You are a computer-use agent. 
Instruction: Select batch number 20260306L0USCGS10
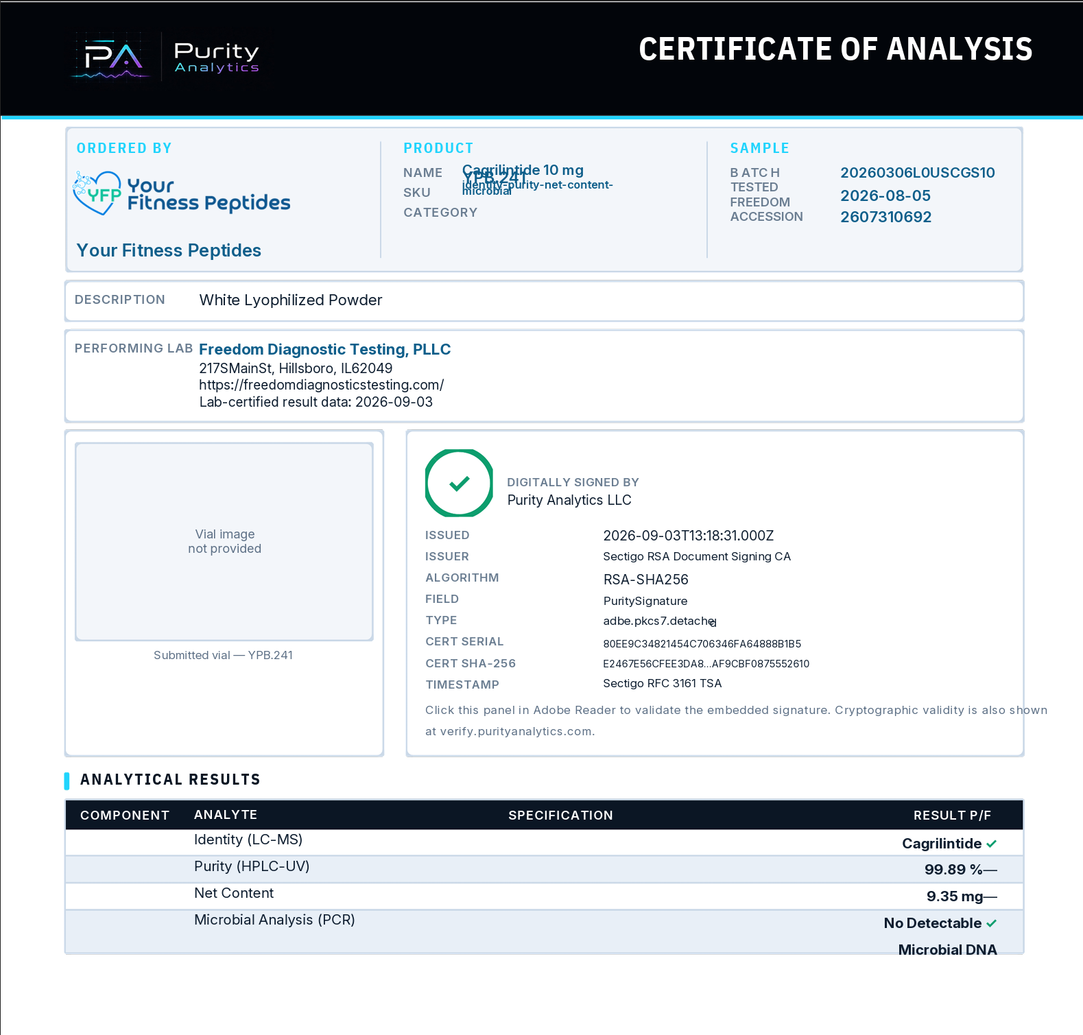(918, 173)
